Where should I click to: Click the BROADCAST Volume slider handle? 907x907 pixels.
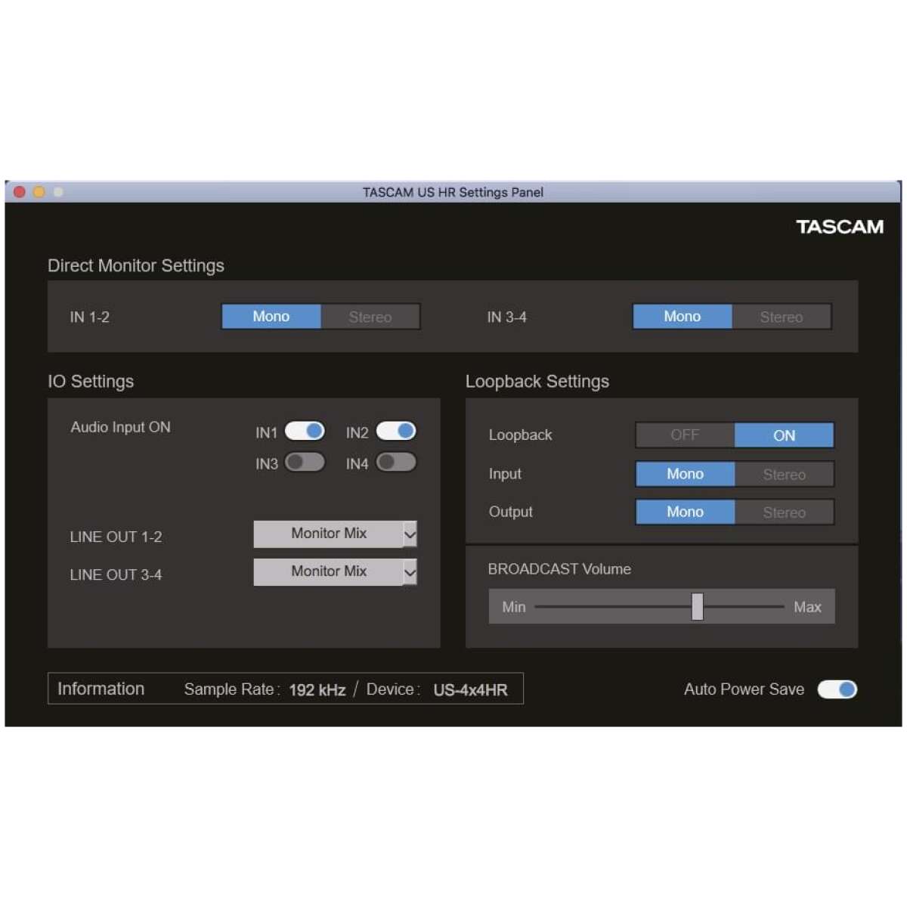tap(698, 606)
